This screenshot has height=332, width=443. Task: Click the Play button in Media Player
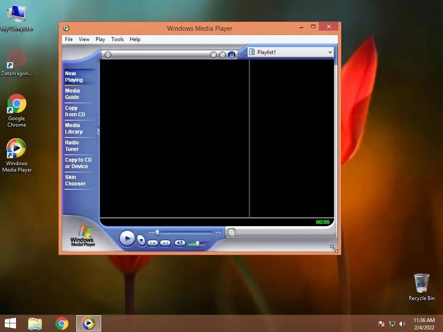click(x=127, y=239)
